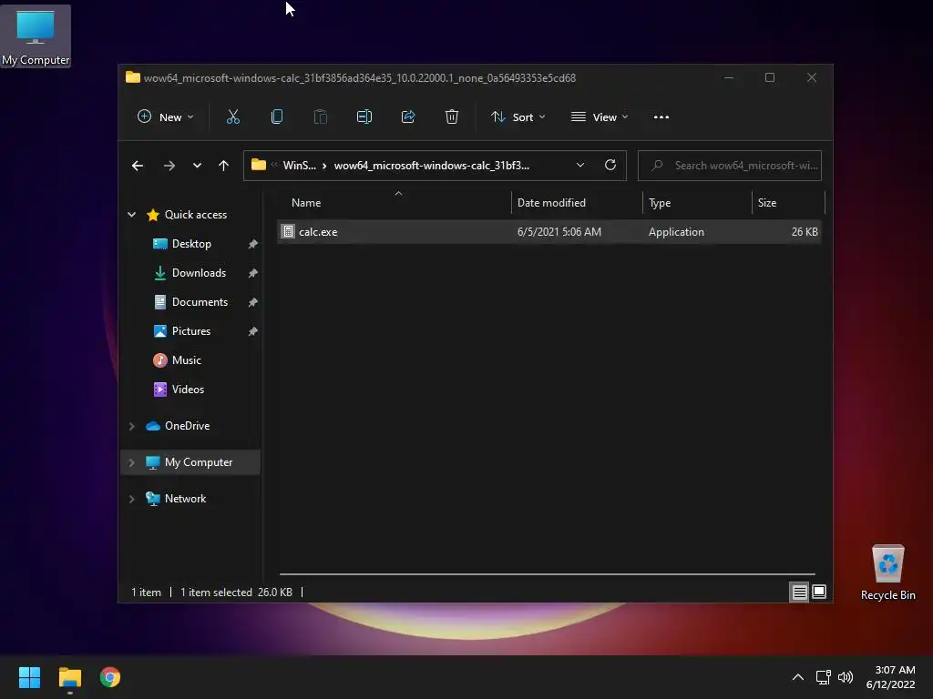
Task: Open the New dropdown menu
Action: tap(165, 117)
